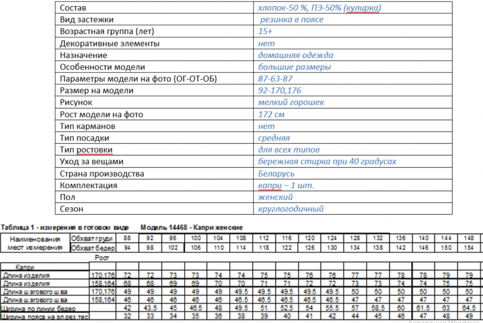Click the misspelled word 'кулирка'
This screenshot has width=483, height=323.
[362, 7]
